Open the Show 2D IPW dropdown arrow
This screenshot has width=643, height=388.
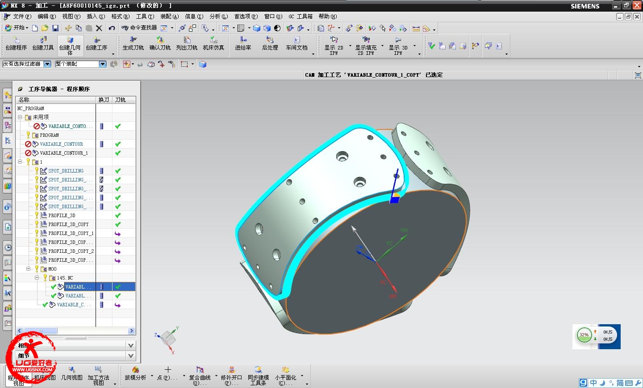point(350,46)
